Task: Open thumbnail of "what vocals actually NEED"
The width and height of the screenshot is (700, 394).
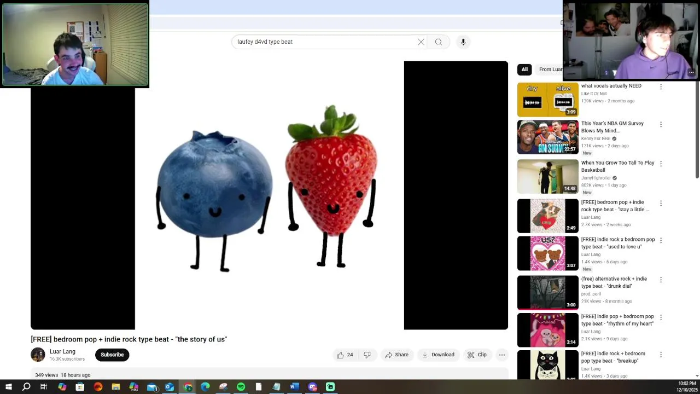Action: pos(547,100)
